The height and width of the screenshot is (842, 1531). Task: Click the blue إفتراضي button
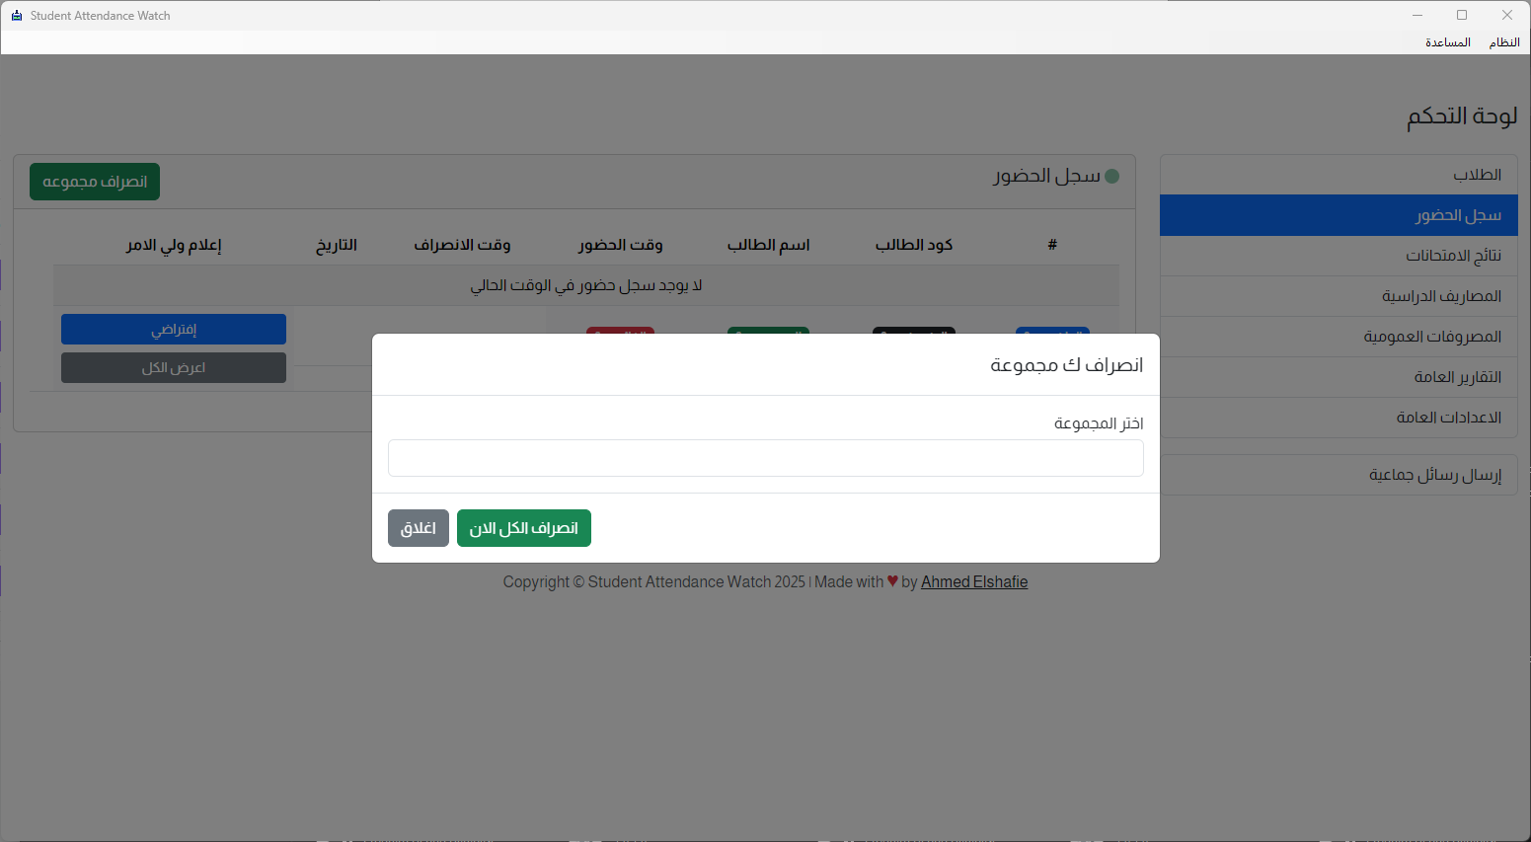[174, 330]
